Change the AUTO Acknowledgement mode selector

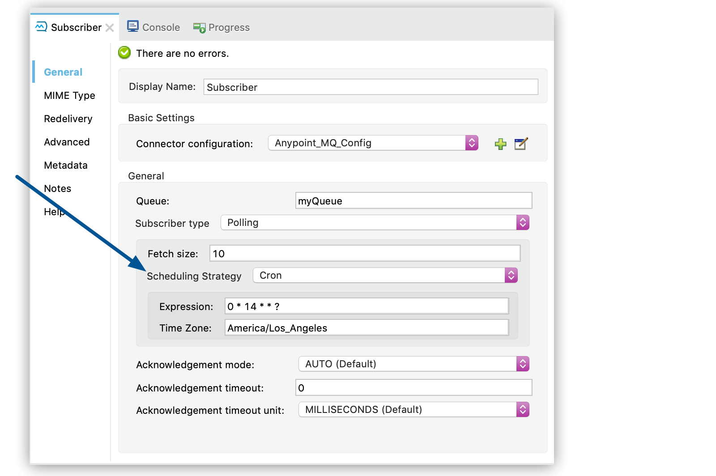point(522,364)
